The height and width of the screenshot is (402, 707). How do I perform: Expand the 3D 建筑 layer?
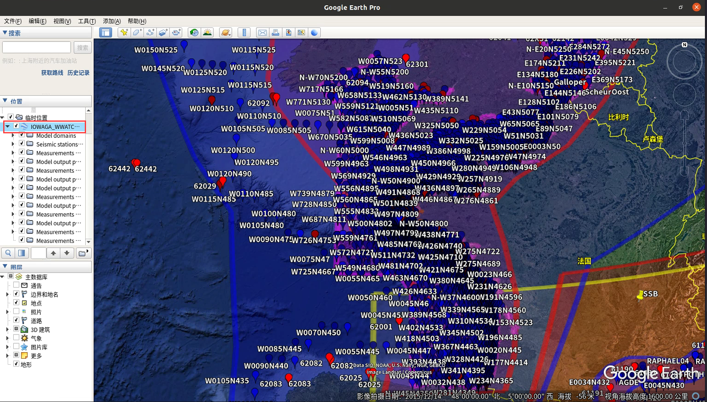coord(7,329)
